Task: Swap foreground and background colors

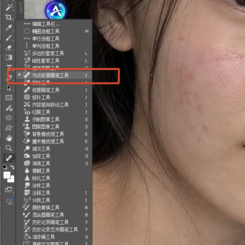Action: coord(12,167)
